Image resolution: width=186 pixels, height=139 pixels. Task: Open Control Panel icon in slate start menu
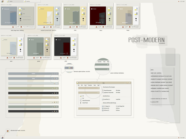click(x=21, y=19)
